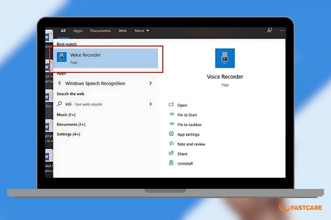Click Open to launch Voice Recorder
331x220 pixels.
pos(182,105)
